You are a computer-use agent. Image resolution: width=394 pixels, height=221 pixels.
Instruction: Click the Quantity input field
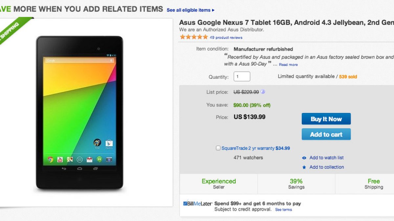tap(242, 77)
